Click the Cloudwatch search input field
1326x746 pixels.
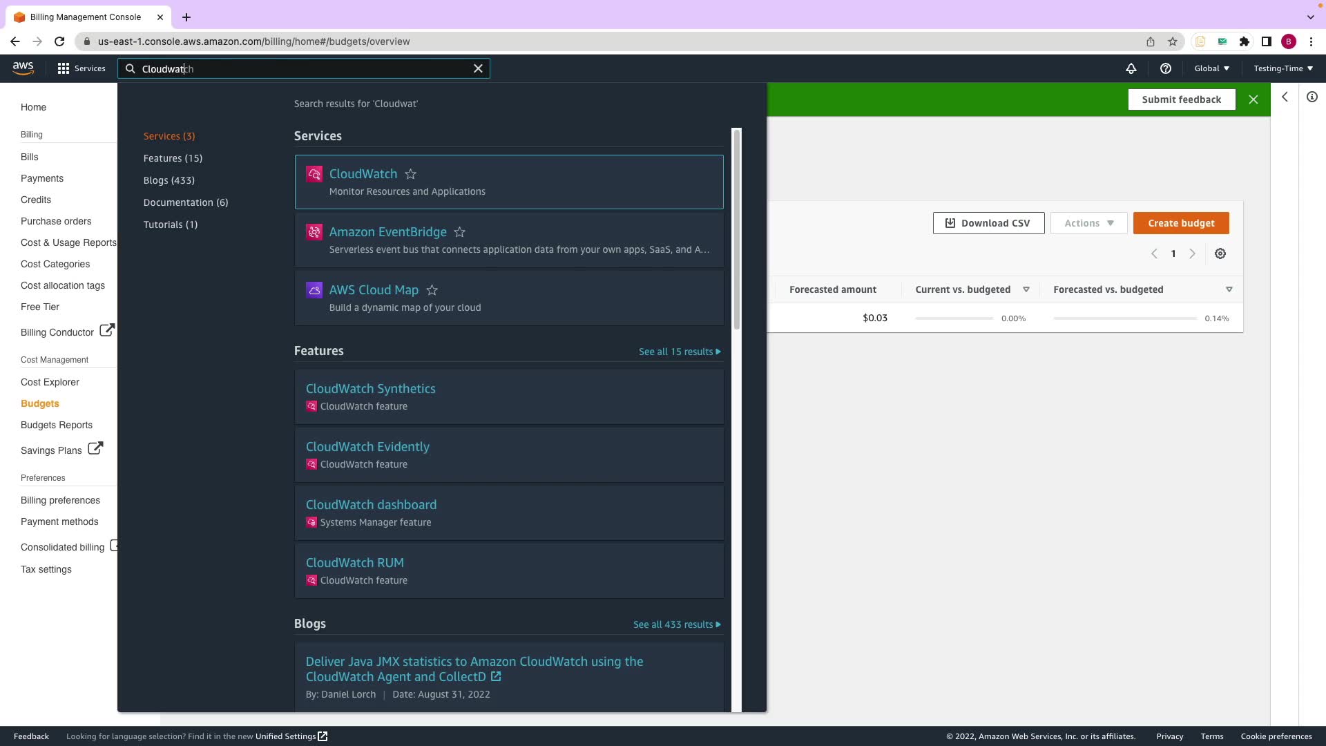click(x=304, y=68)
